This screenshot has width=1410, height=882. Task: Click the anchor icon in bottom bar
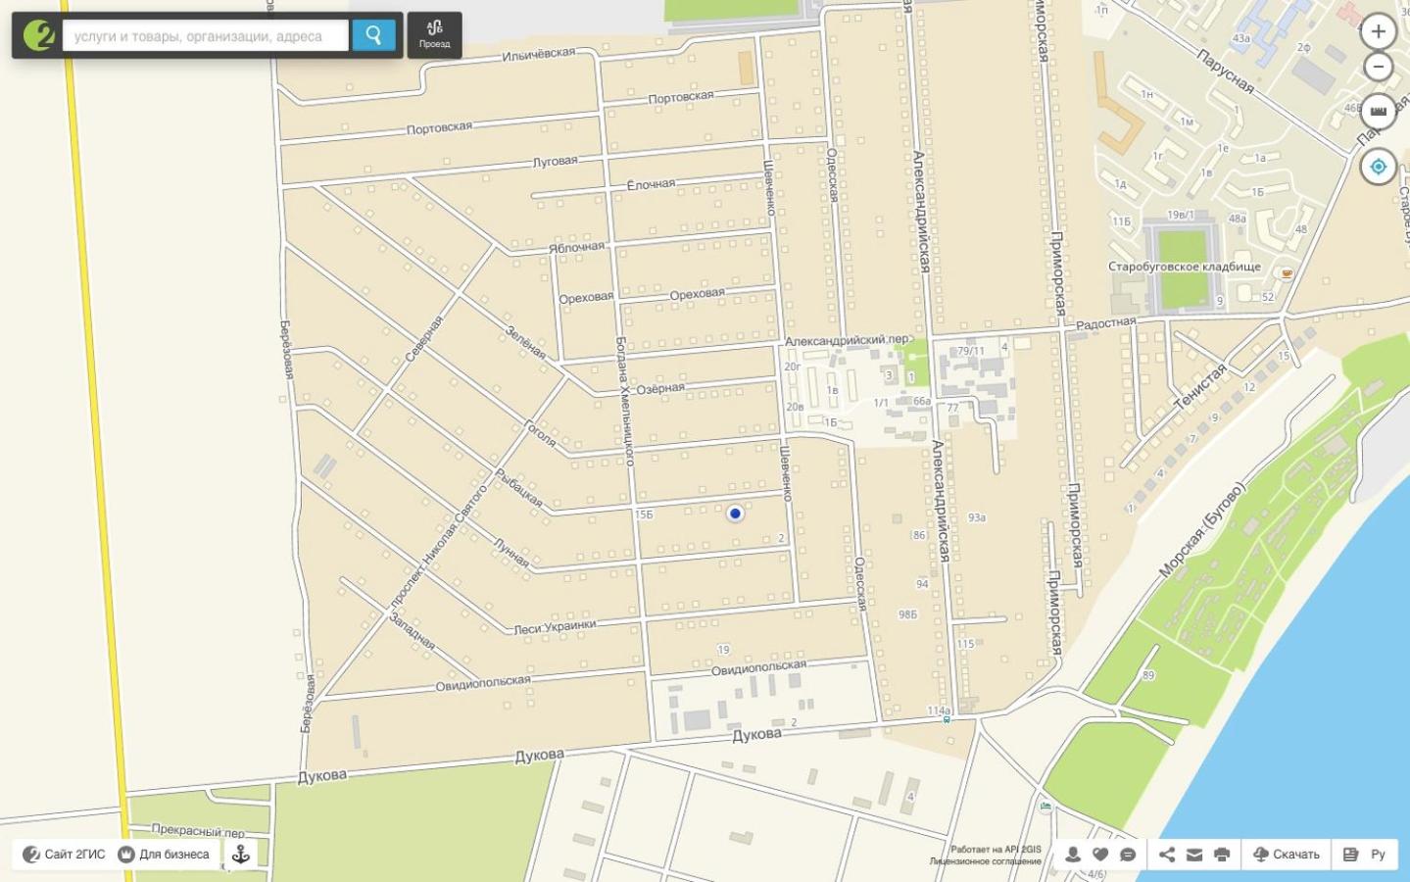[x=241, y=855]
